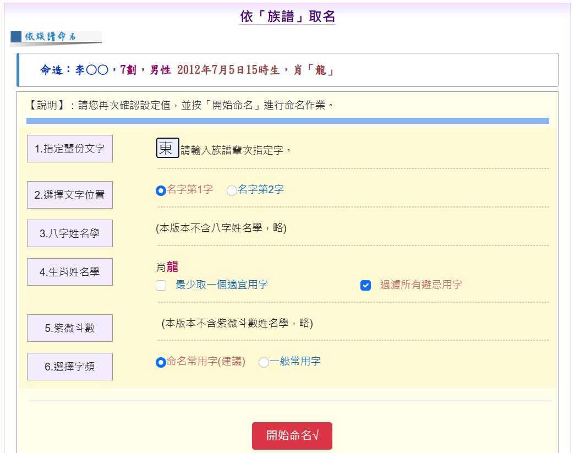The width and height of the screenshot is (575, 453).
Task: Click the generation character input containing 東
Action: point(167,148)
